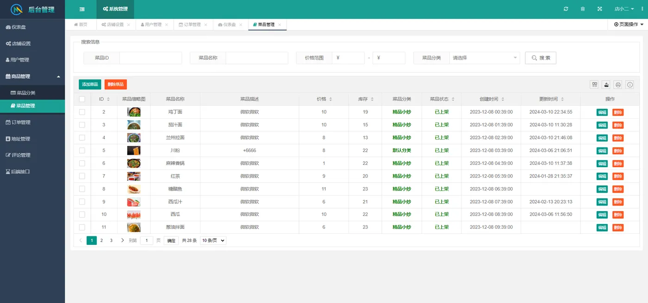Click 编辑 button for 鸡丁面 row
648x303 pixels.
(x=602, y=112)
